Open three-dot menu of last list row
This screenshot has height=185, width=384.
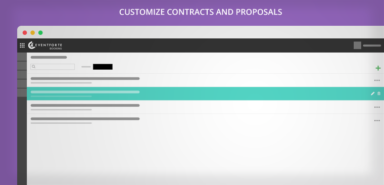pyautogui.click(x=377, y=121)
